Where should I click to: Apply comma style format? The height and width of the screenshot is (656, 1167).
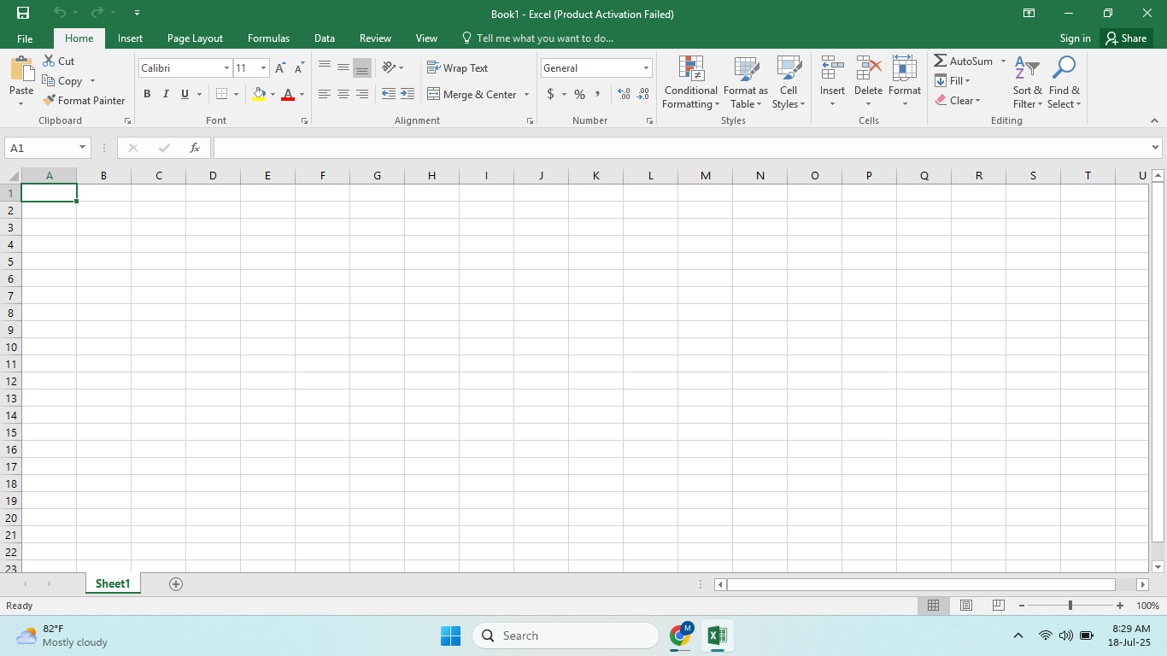598,94
